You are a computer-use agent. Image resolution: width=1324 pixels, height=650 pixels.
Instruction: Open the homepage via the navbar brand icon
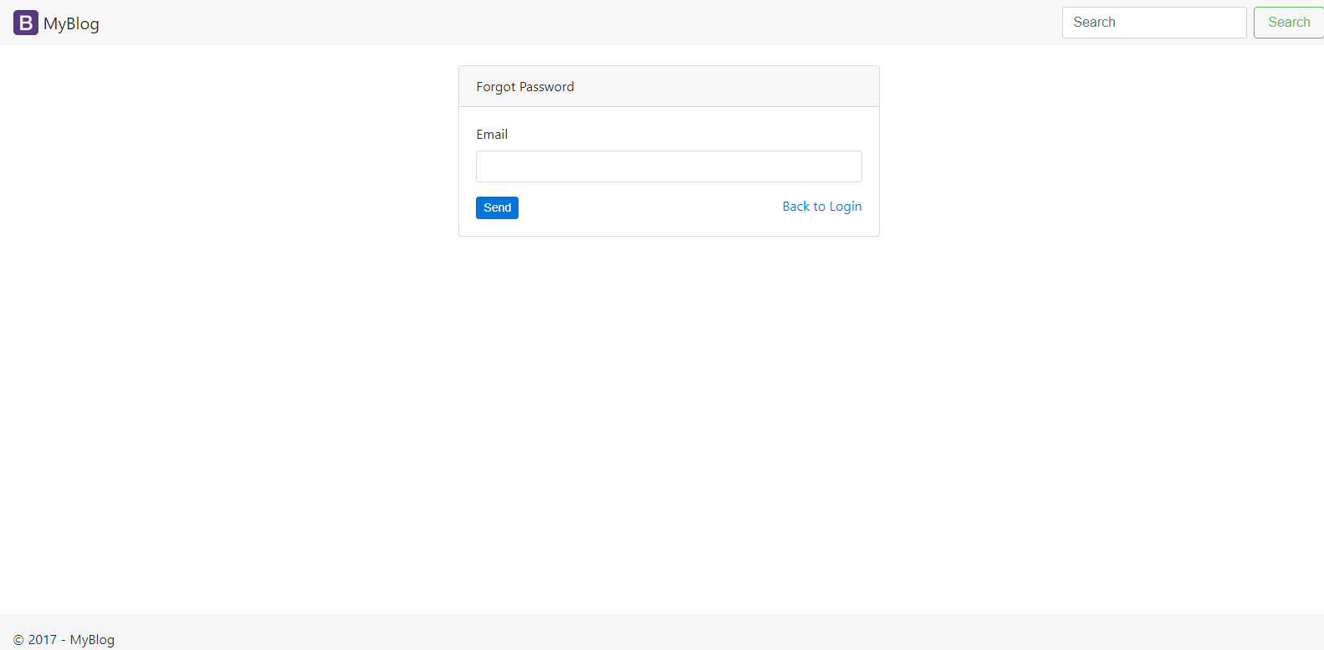click(24, 23)
